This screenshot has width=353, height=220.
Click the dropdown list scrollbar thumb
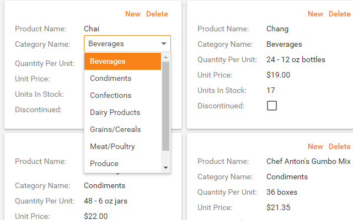coord(166,105)
